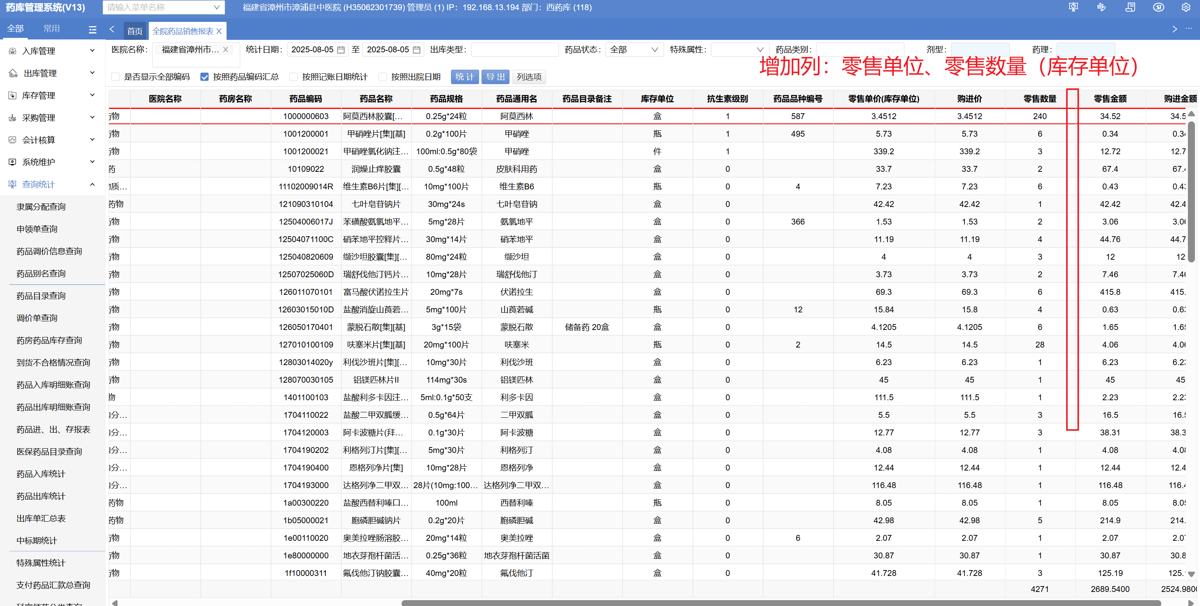This screenshot has height=606, width=1200.
Task: Toggle the sidebar menu collapse icon
Action: 92,29
